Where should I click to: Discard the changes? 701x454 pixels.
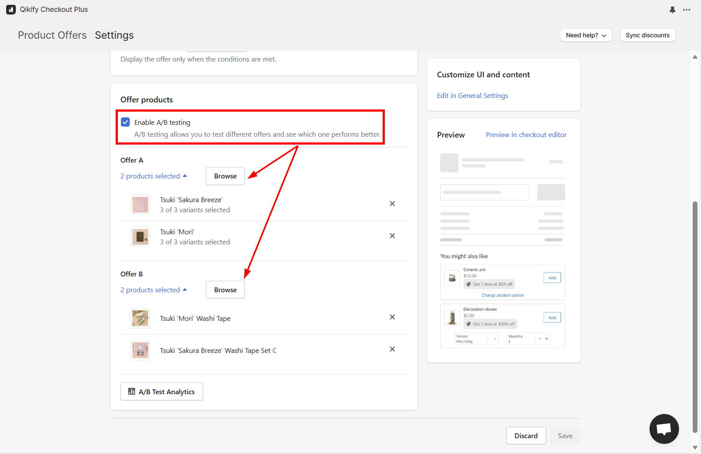pos(526,436)
